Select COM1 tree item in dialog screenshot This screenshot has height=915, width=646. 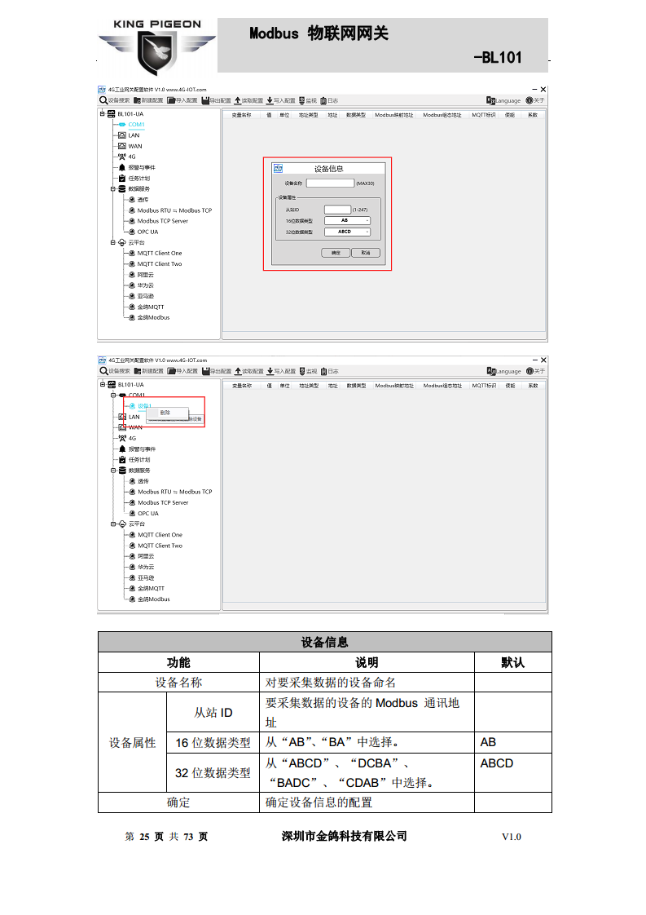(136, 124)
